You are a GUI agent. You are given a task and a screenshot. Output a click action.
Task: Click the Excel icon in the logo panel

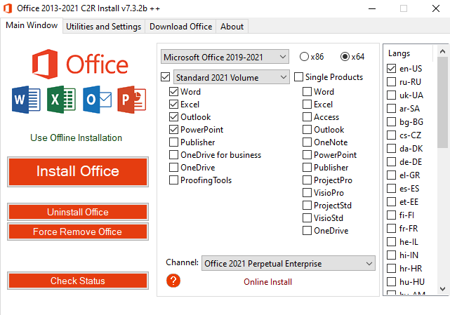[x=60, y=100]
